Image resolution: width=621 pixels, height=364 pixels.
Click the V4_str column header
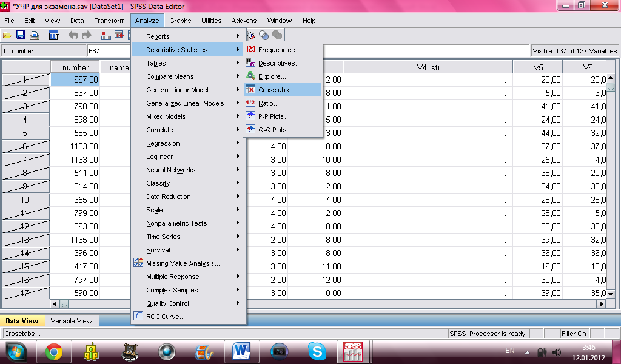tap(428, 67)
